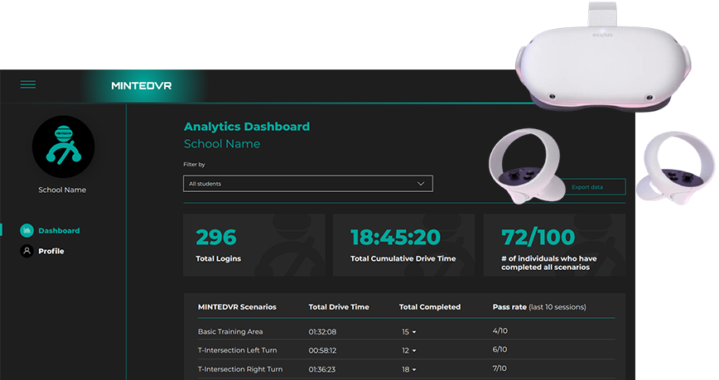This screenshot has width=719, height=380.
Task: Select the T-Intersection Right Turn row
Action: pyautogui.click(x=406, y=369)
